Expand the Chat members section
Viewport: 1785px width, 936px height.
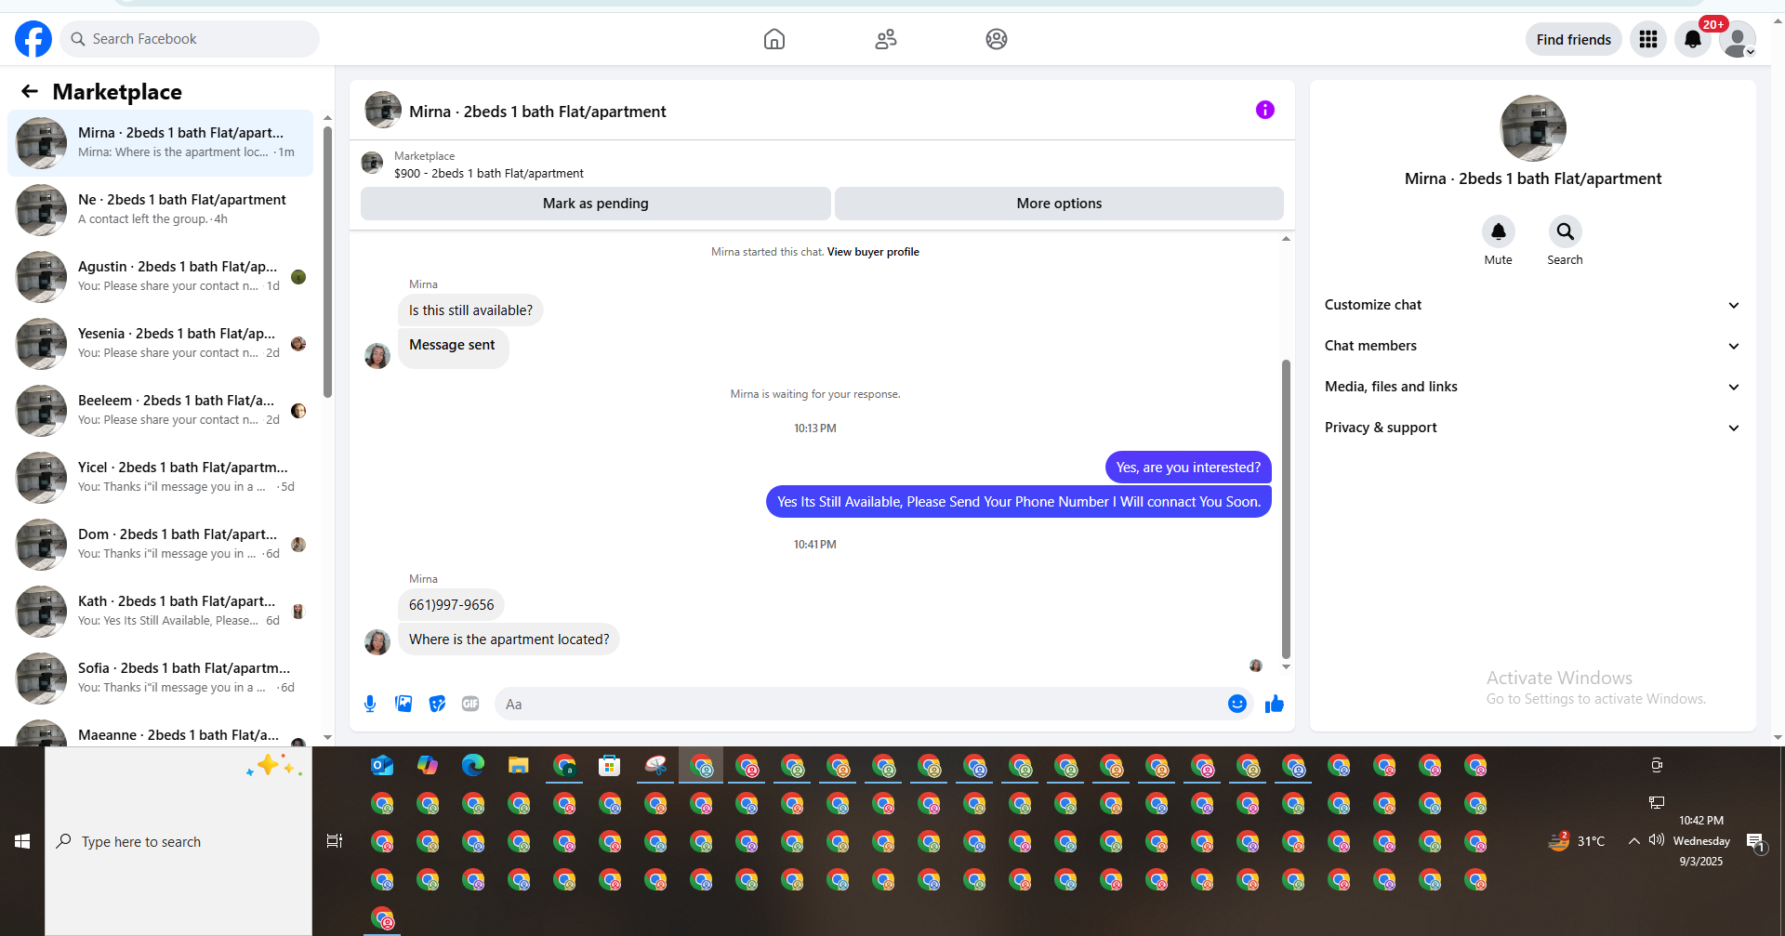1532,346
